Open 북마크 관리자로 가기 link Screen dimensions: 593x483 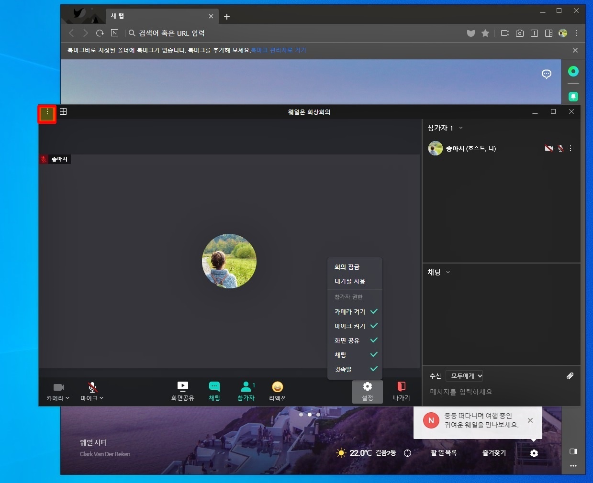(279, 50)
